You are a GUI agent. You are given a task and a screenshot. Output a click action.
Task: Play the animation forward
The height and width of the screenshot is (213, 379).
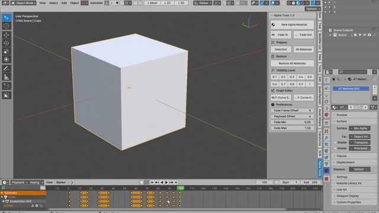[166, 182]
